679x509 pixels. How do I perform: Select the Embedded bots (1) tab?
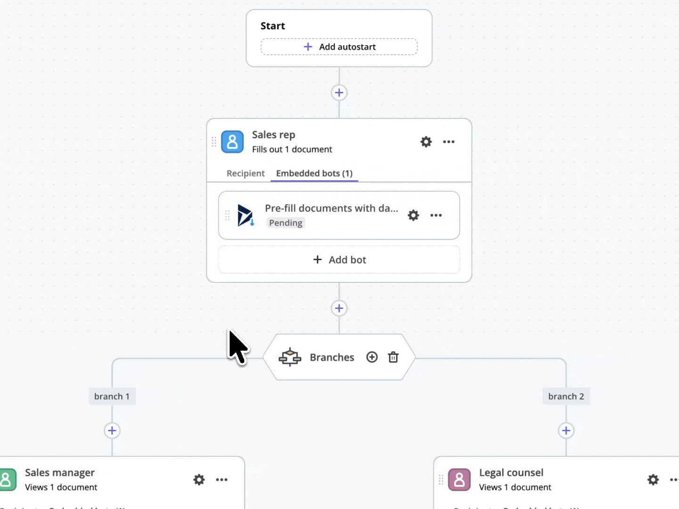(x=314, y=173)
